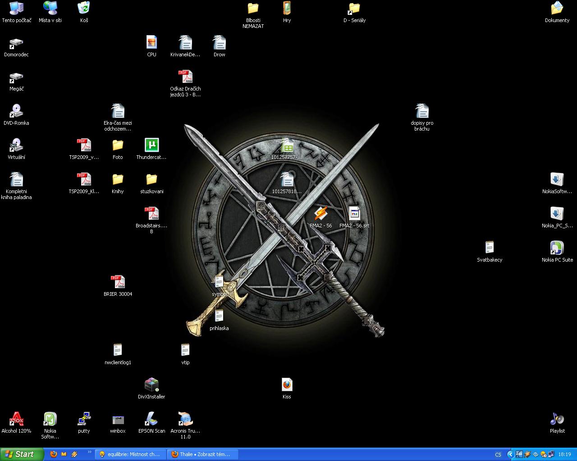577x461 pixels.
Task: Click the Winamp quick launch icon
Action: click(74, 454)
